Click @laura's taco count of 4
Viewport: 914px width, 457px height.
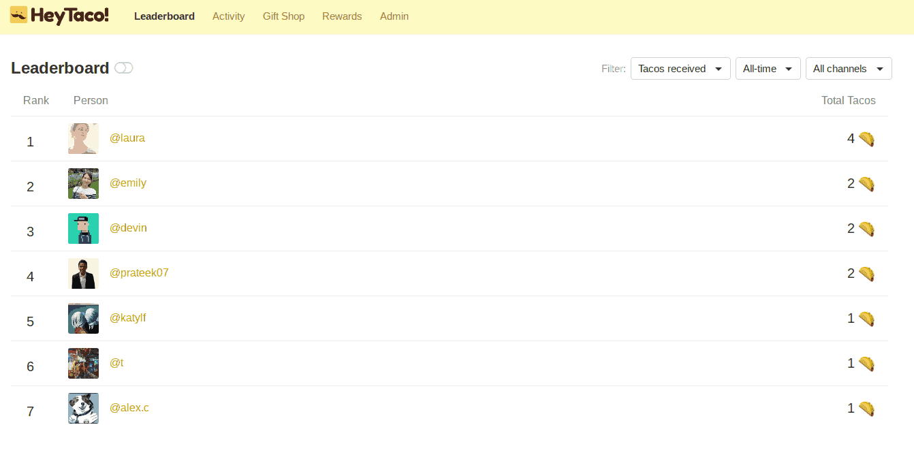click(x=851, y=139)
